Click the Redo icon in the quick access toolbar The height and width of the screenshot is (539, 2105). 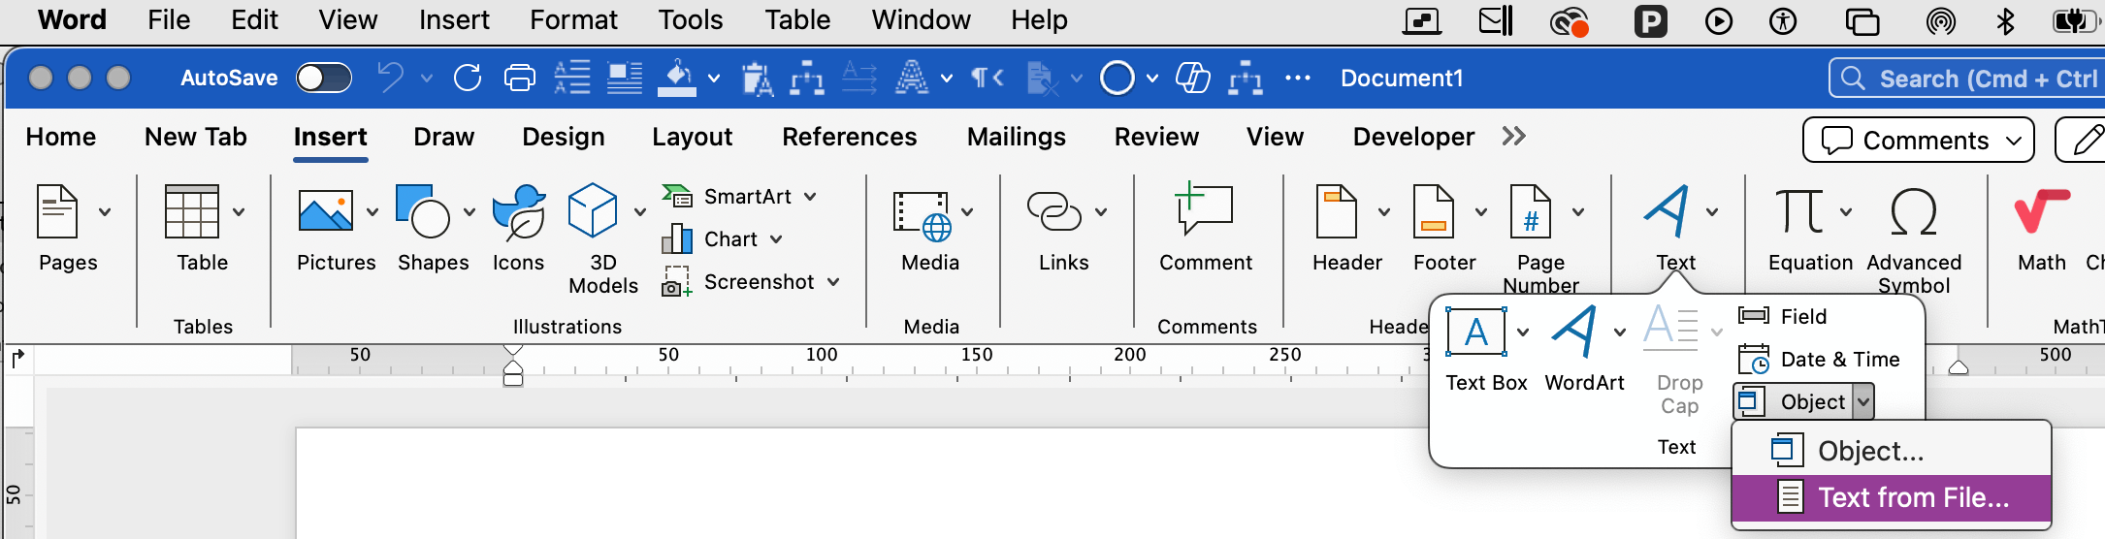point(468,78)
